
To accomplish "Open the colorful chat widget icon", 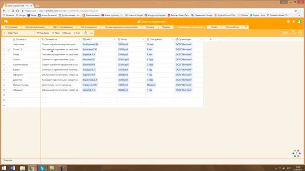I will point(296,153).
